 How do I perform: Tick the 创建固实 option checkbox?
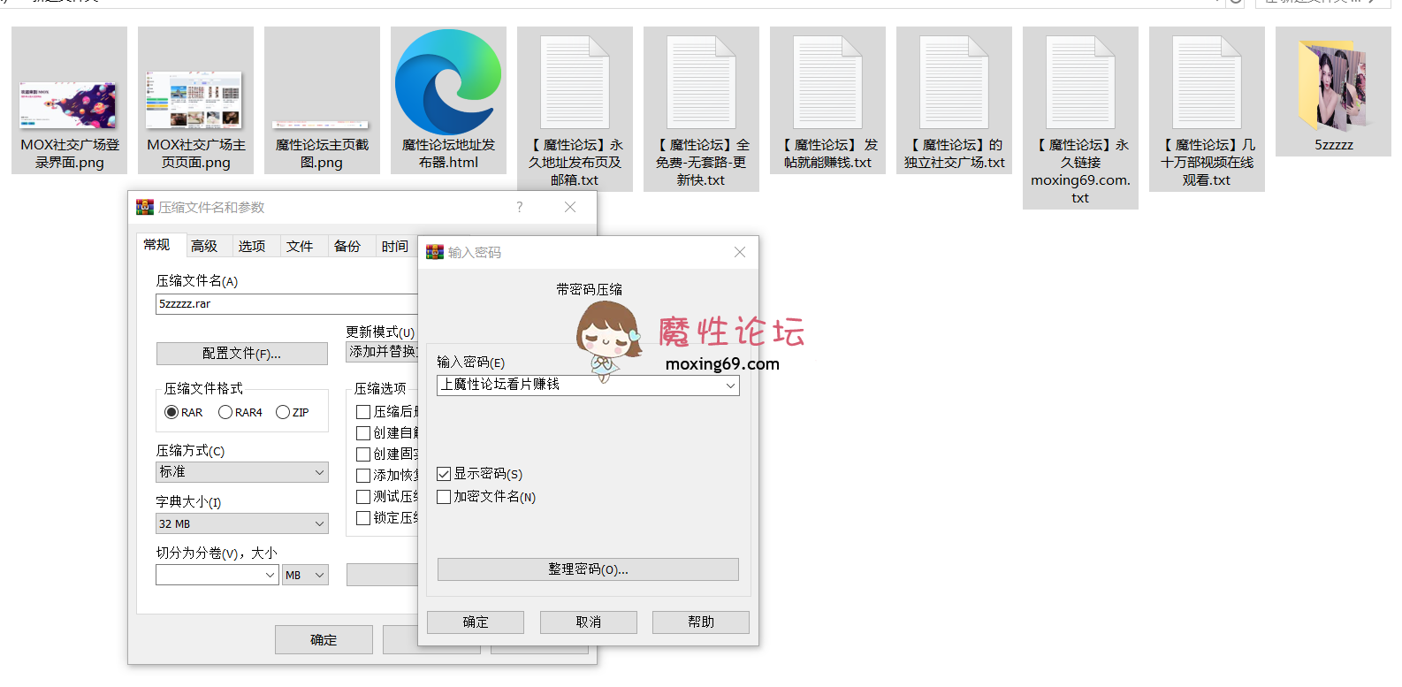(362, 454)
